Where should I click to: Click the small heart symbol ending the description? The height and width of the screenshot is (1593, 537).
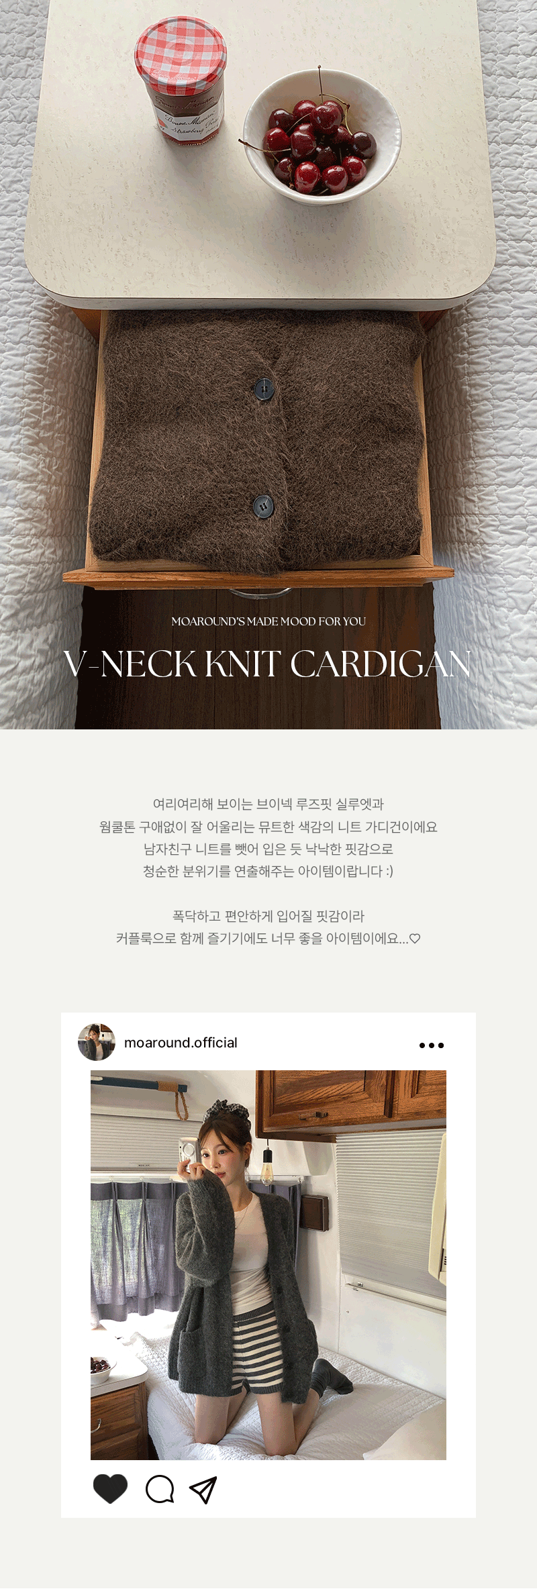[415, 939]
